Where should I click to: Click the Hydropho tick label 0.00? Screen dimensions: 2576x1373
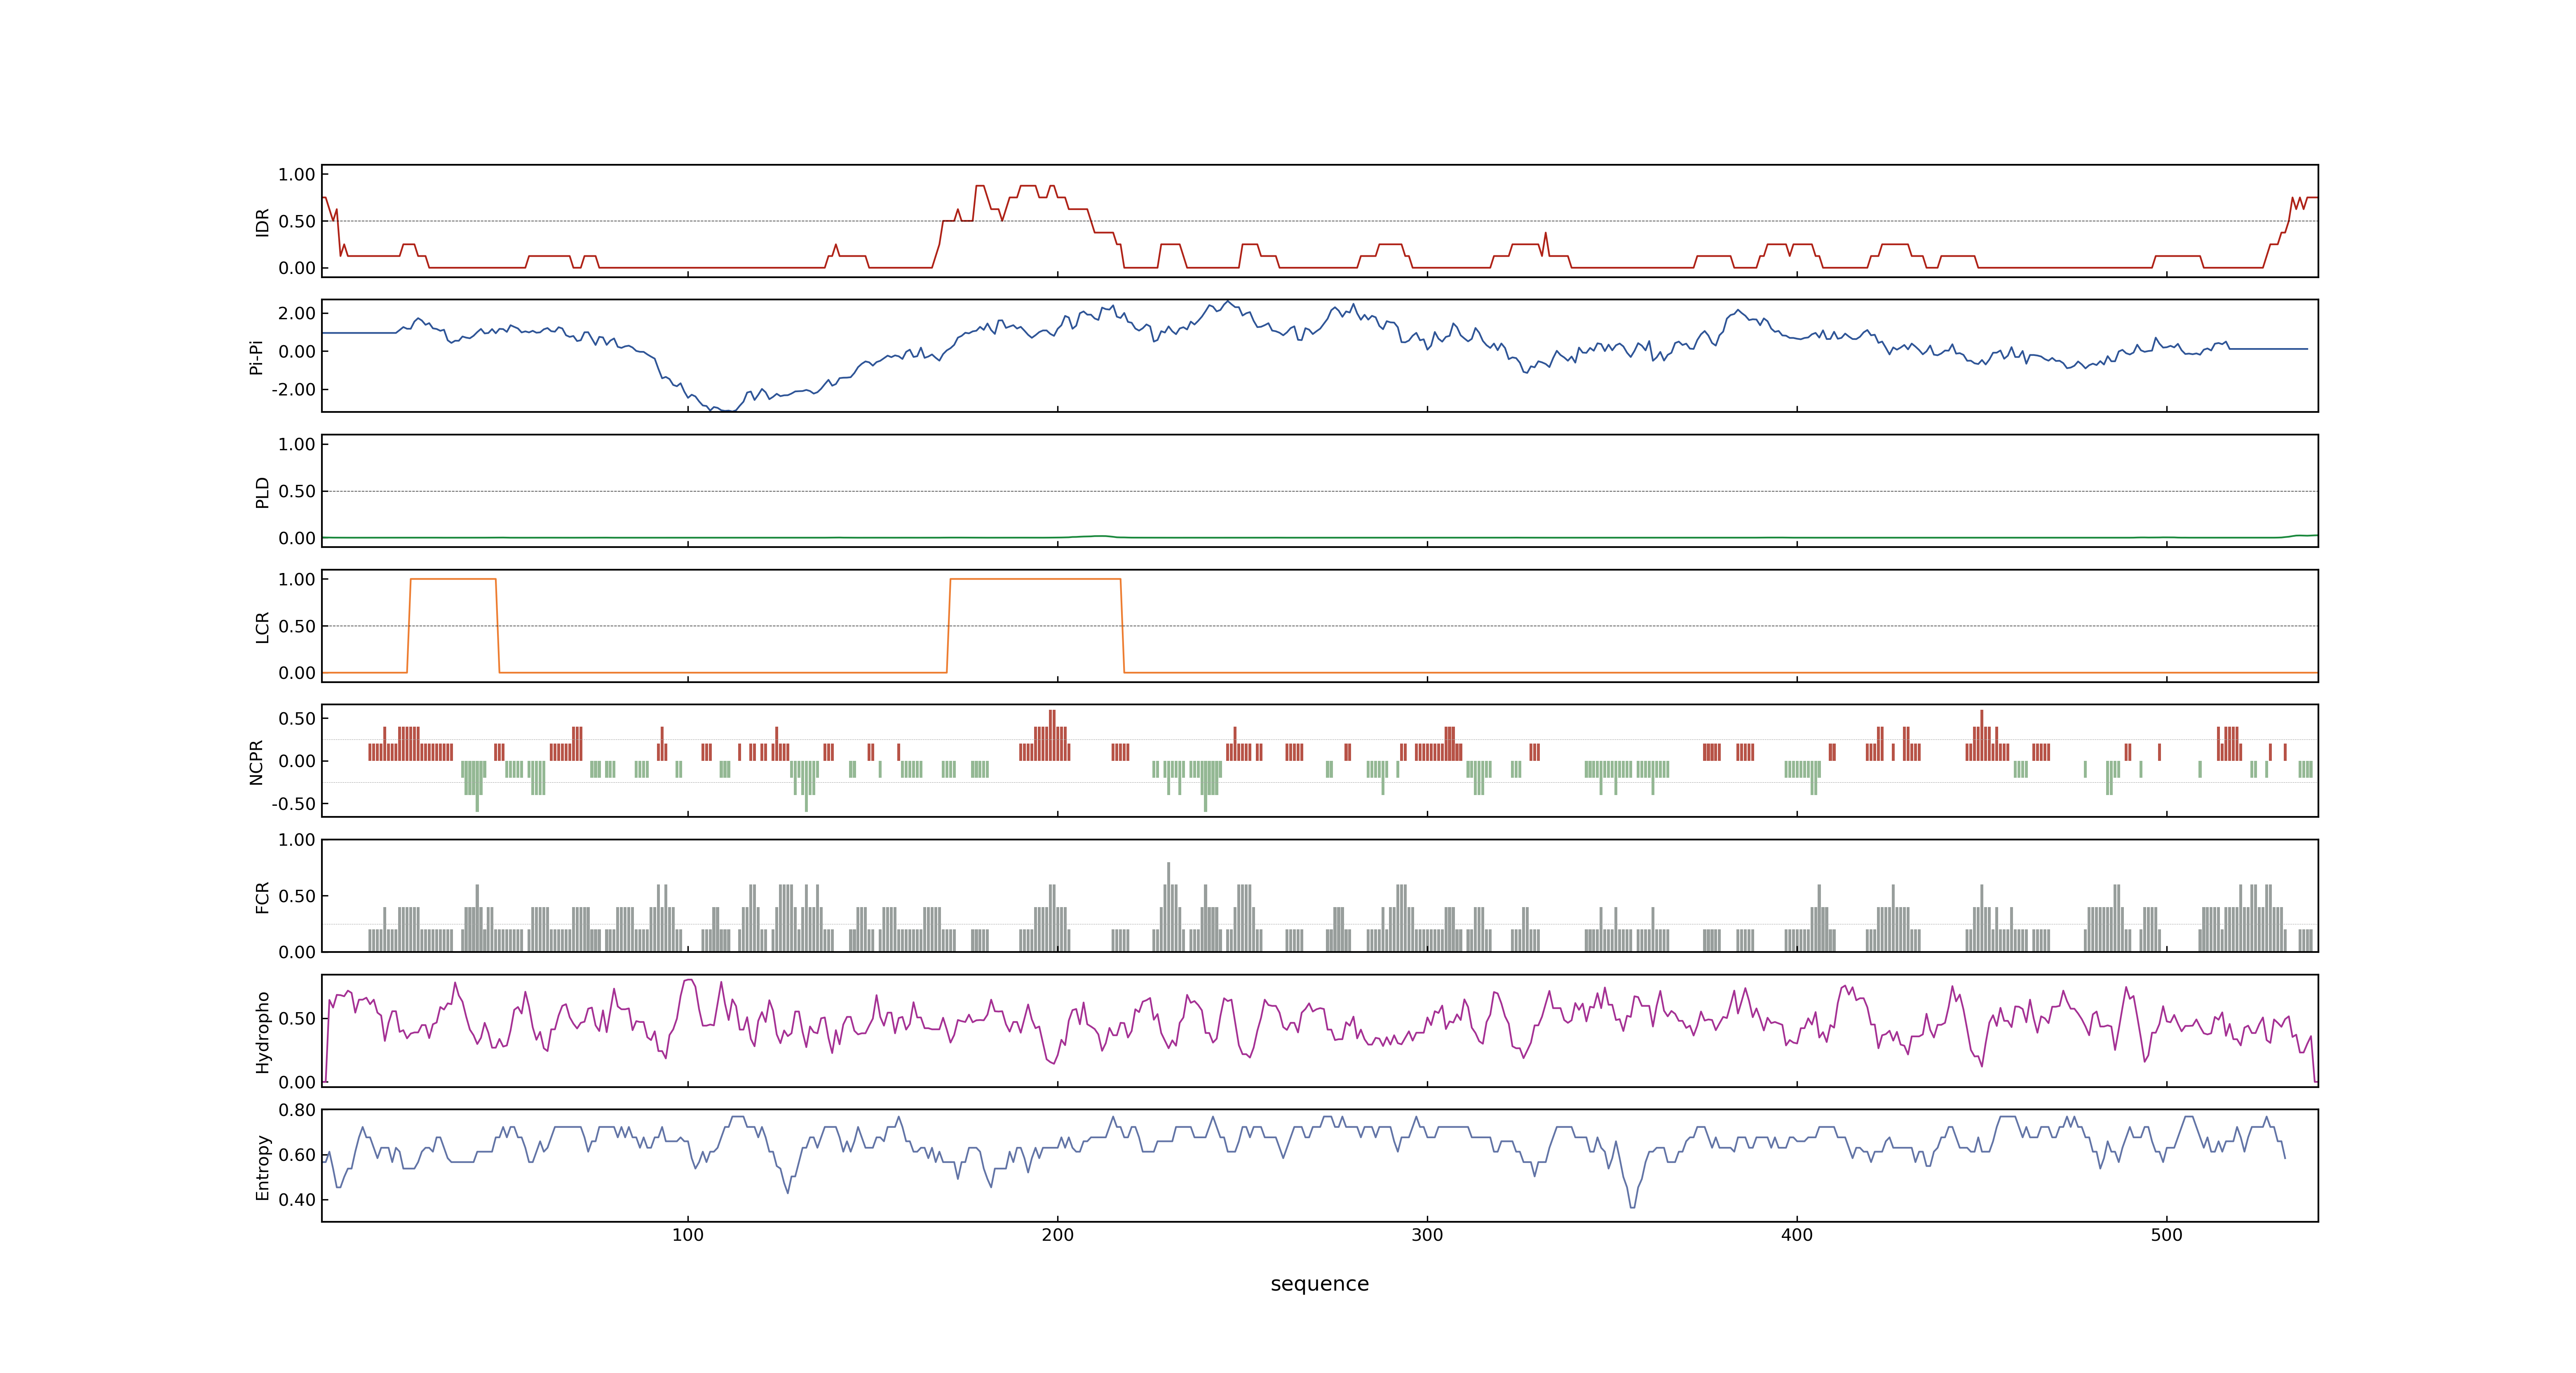(x=297, y=1082)
